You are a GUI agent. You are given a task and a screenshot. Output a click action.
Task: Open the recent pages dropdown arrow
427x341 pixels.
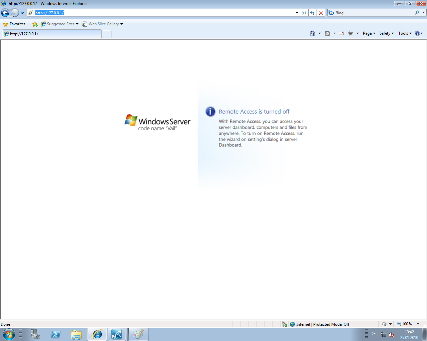22,13
